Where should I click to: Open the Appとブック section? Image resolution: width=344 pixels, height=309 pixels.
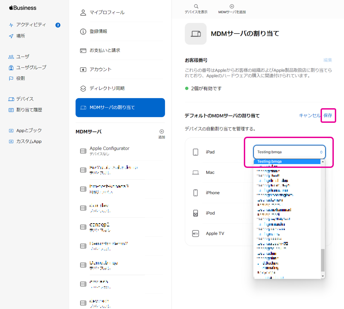[29, 131]
